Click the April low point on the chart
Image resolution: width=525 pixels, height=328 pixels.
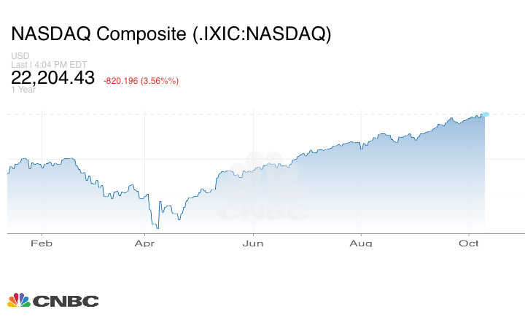coord(157,228)
